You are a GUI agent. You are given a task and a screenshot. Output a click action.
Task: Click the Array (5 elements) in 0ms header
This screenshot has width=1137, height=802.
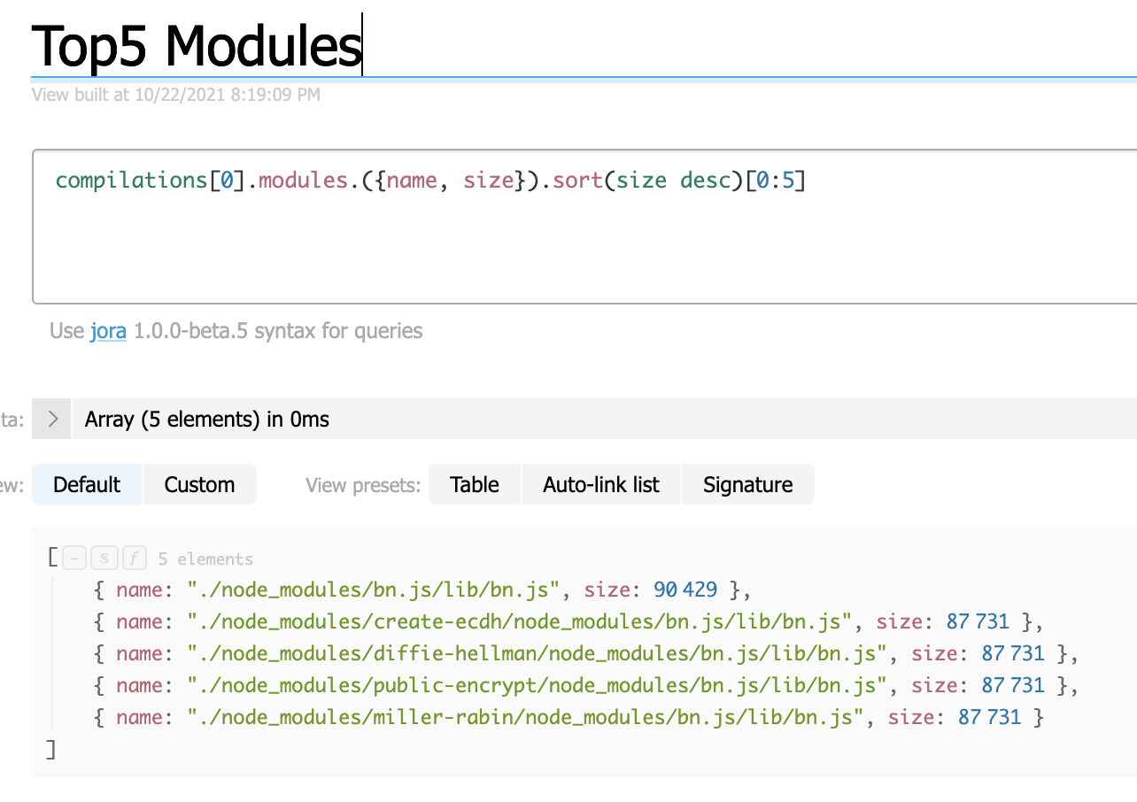(x=604, y=419)
